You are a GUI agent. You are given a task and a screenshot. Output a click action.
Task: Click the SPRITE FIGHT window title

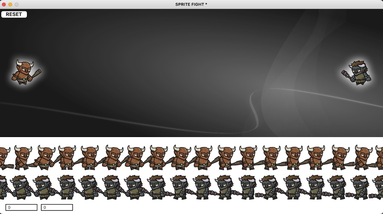(x=191, y=4)
